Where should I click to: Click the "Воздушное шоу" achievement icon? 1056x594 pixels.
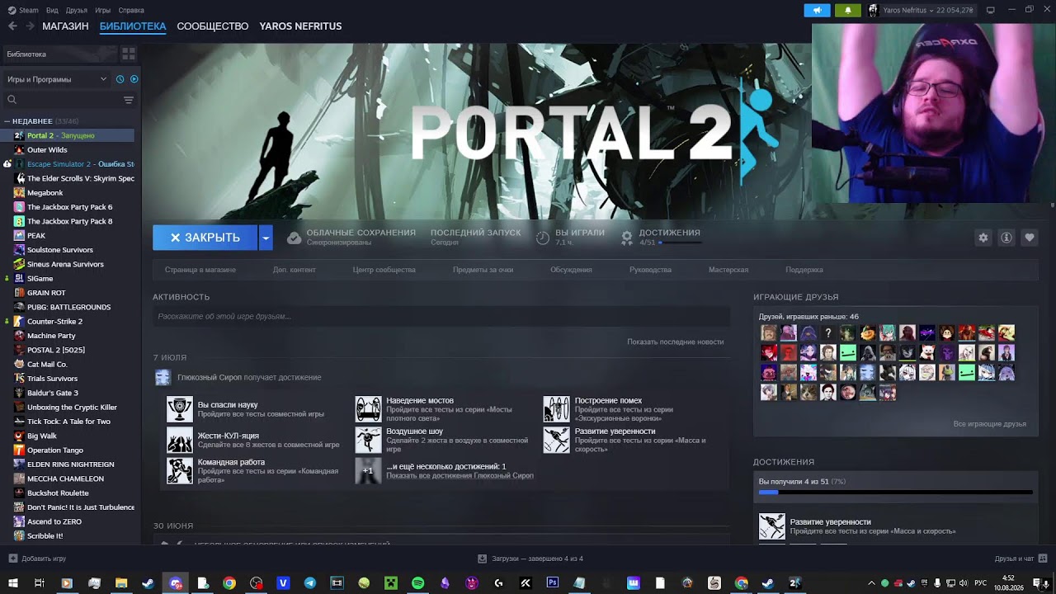click(369, 440)
